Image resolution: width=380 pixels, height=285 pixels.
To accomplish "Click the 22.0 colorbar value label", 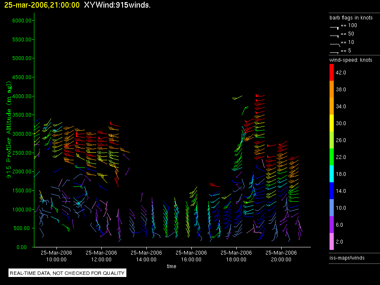I will [x=341, y=157].
